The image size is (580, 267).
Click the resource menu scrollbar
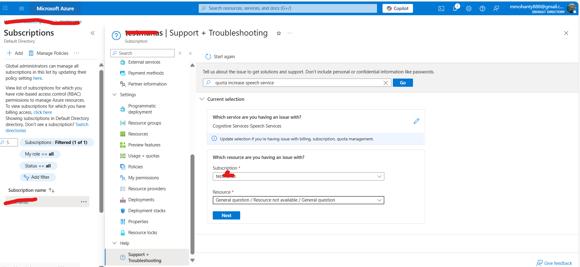[x=192, y=204]
